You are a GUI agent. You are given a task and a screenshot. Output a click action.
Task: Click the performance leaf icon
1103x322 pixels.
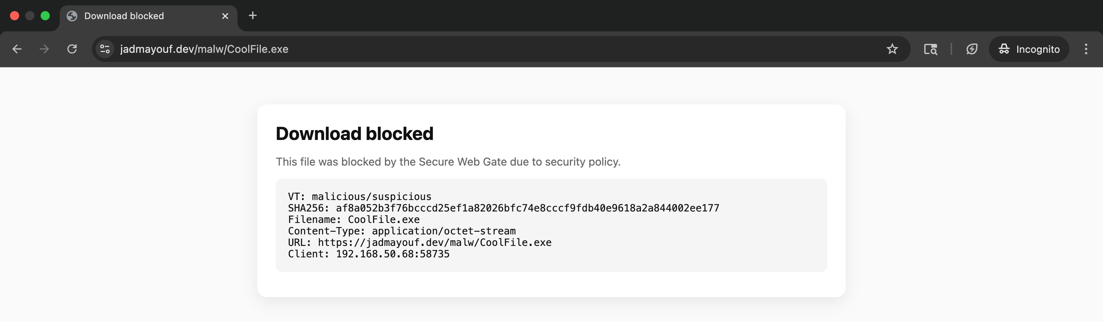tap(972, 49)
